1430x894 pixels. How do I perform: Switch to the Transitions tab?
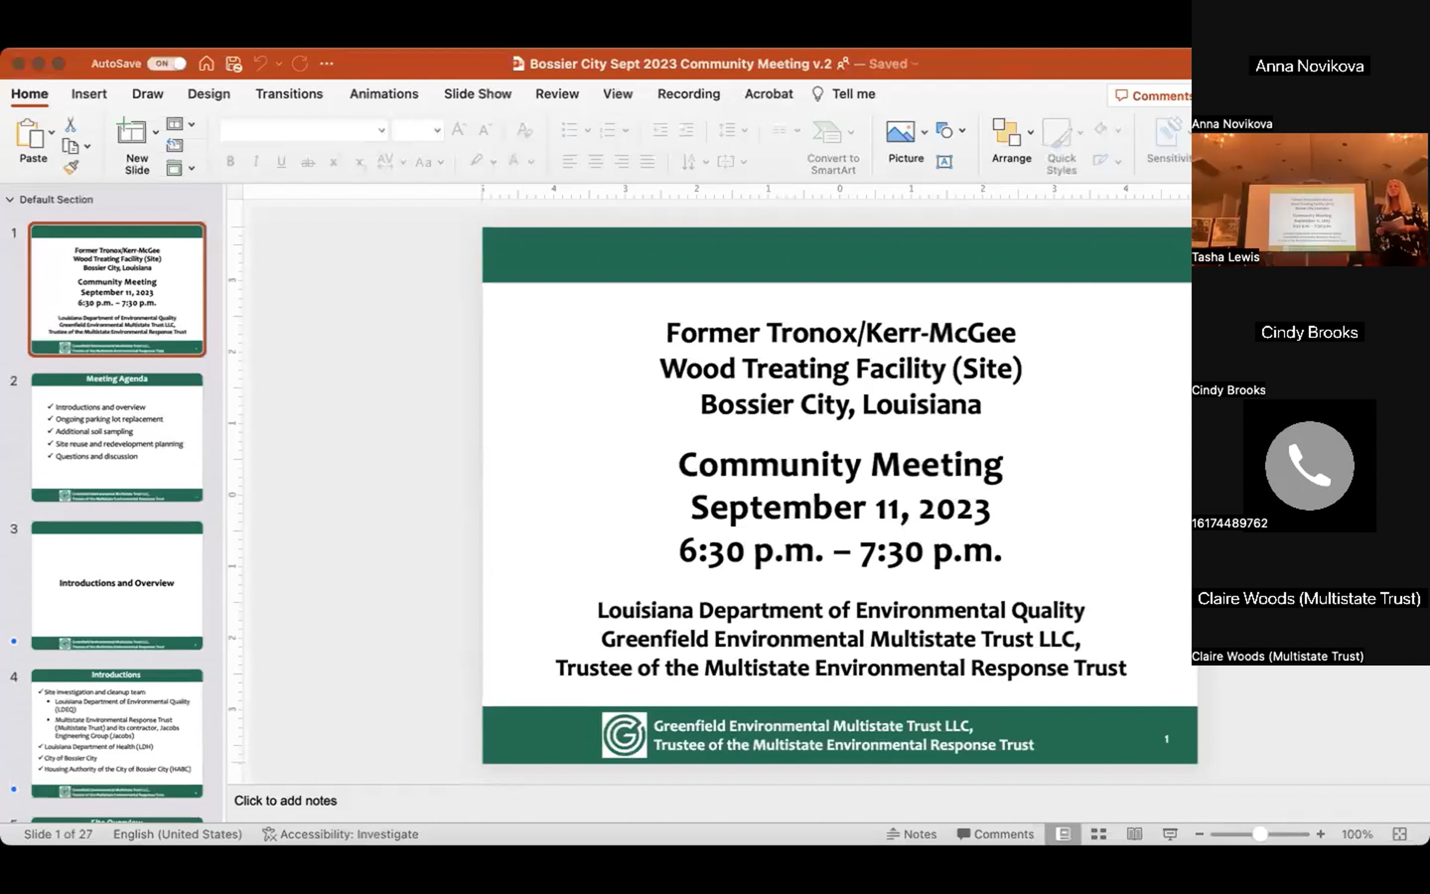point(289,94)
